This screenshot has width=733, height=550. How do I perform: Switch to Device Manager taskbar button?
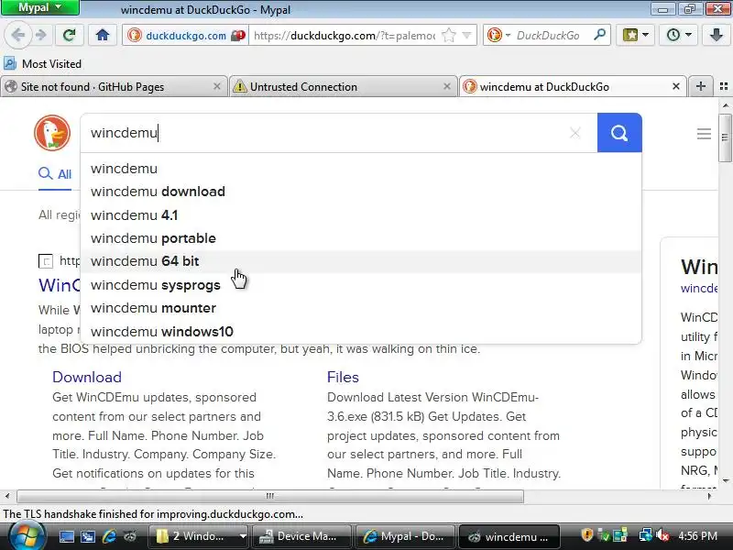[302, 536]
